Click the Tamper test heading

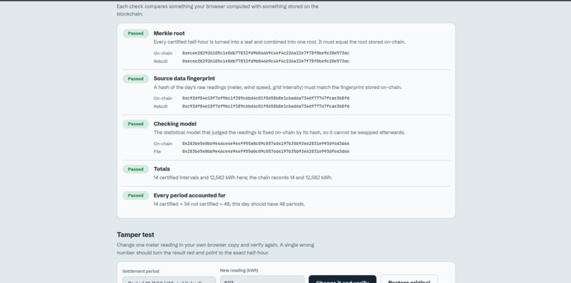[135, 235]
